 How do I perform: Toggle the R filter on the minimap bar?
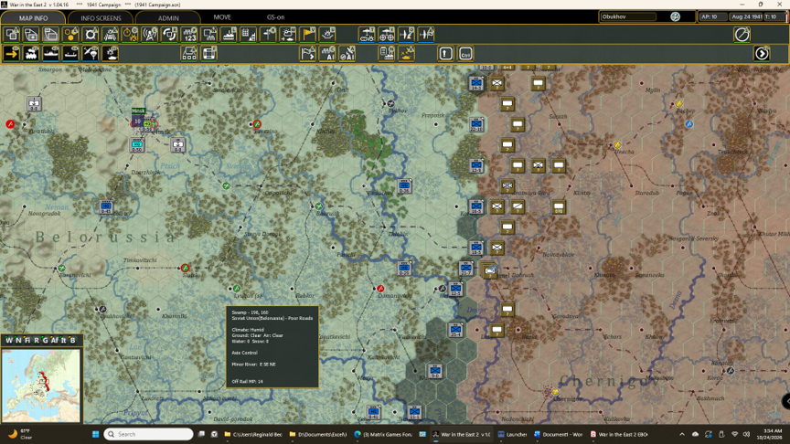coord(37,340)
